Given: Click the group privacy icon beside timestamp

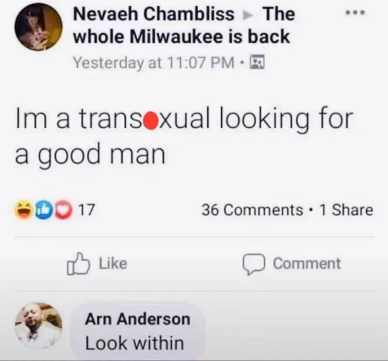Looking at the screenshot, I should point(257,62).
